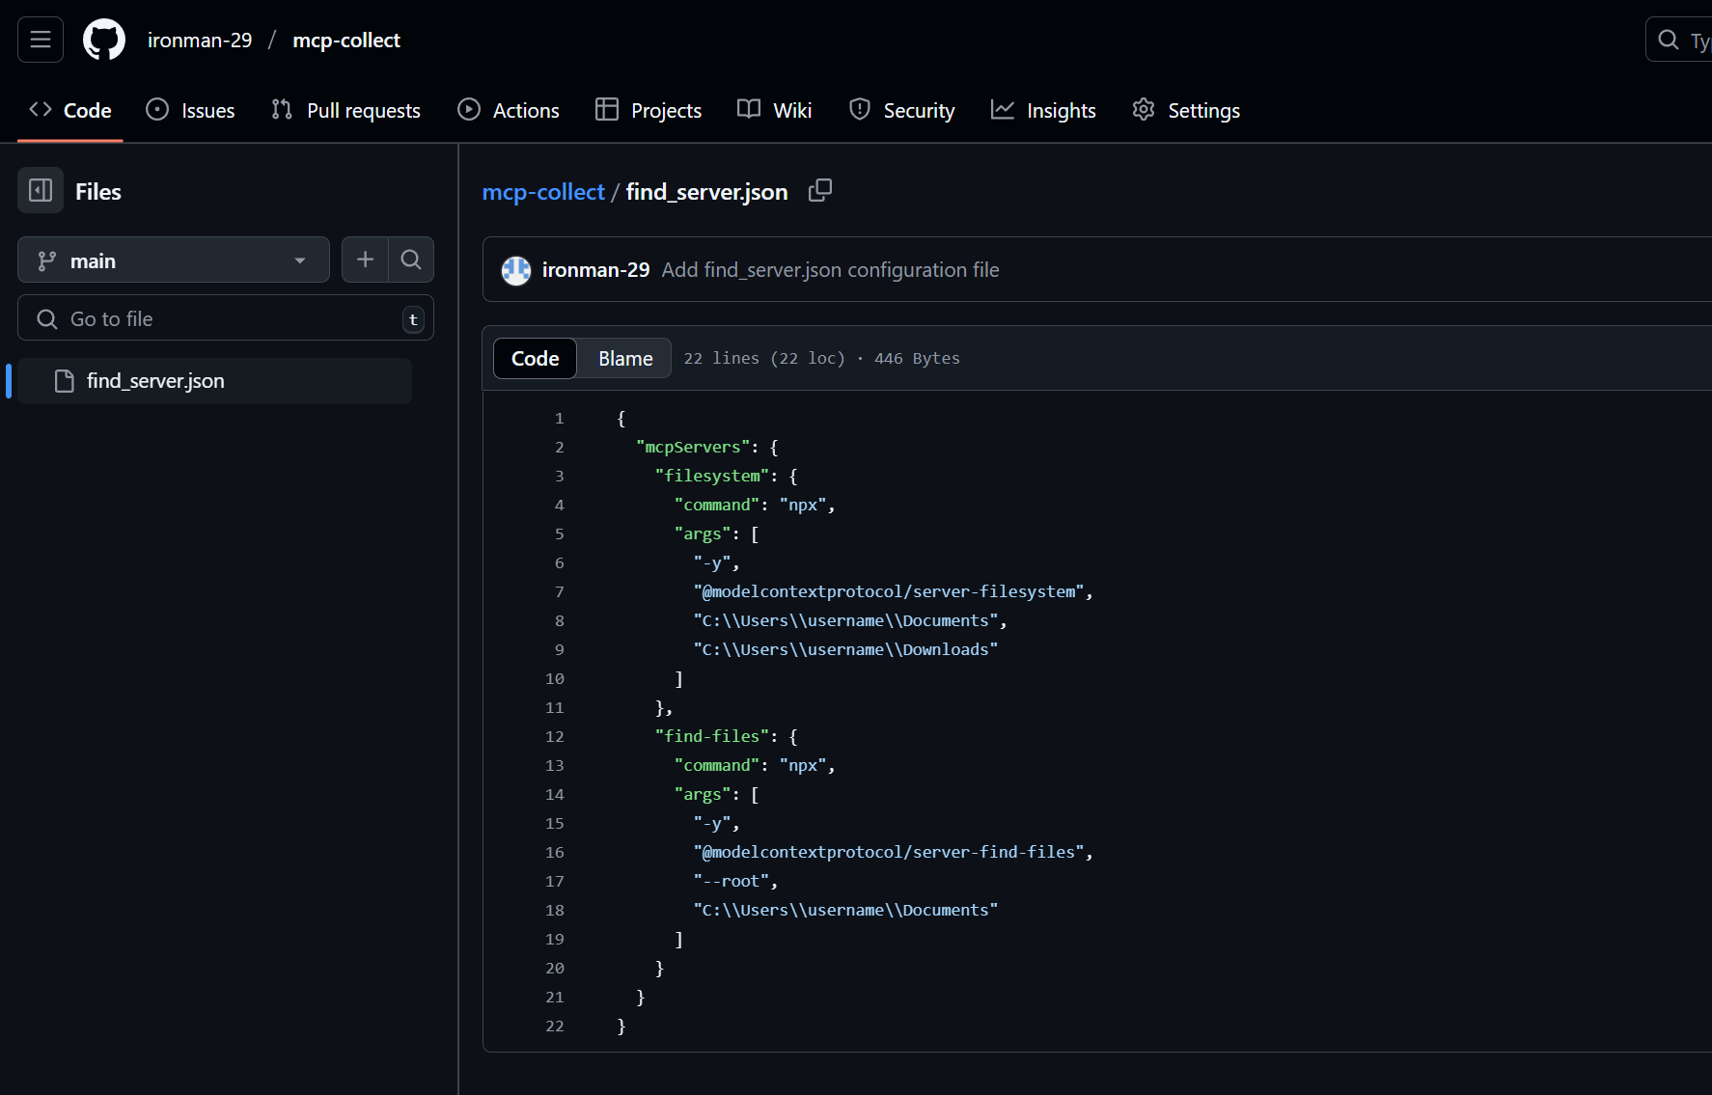The width and height of the screenshot is (1712, 1095).
Task: Click line number 1
Action: pyautogui.click(x=559, y=418)
